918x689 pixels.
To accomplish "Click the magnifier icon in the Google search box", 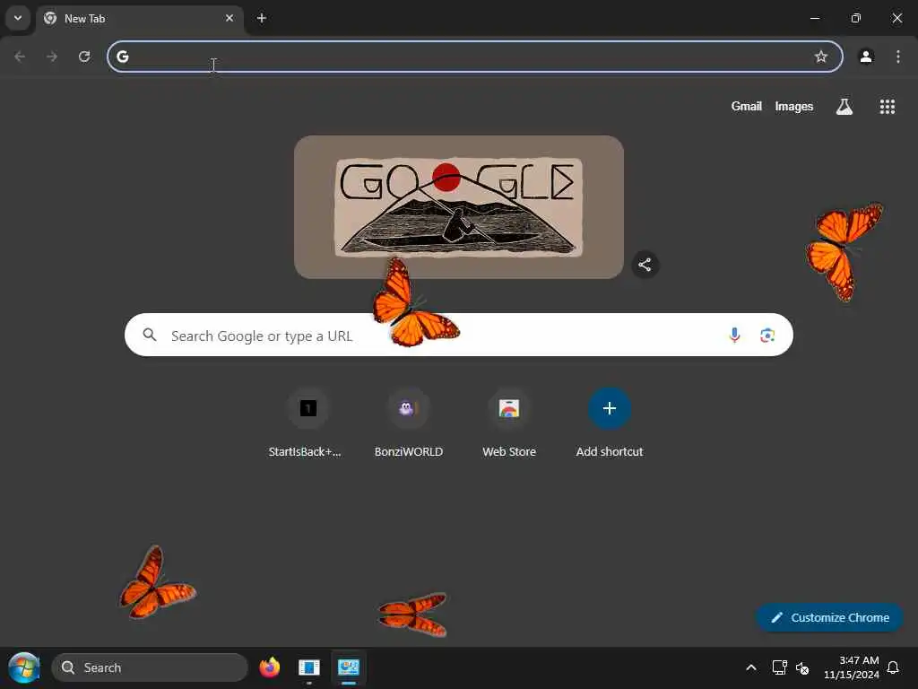I will pyautogui.click(x=150, y=335).
